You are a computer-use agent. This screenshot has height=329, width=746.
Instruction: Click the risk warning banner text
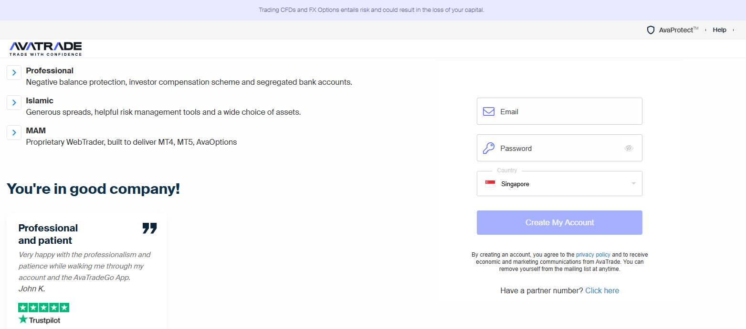pyautogui.click(x=371, y=10)
